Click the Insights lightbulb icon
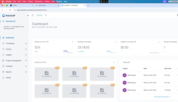 click(3, 55)
